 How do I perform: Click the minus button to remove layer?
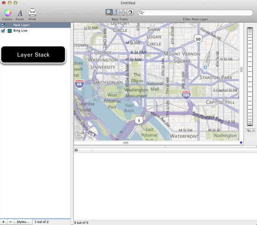[x=10, y=222]
